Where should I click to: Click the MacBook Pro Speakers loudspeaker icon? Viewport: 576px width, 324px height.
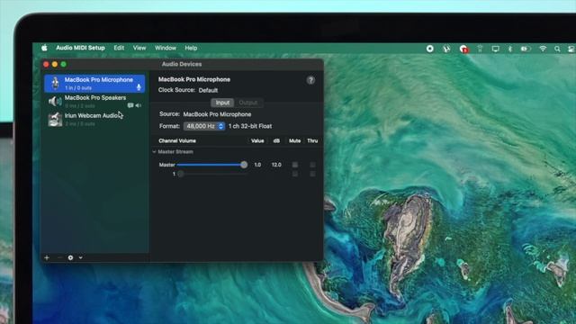click(55, 101)
